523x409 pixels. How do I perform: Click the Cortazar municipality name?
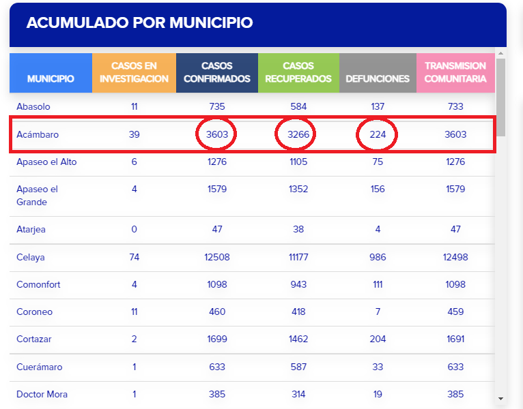[x=34, y=339]
